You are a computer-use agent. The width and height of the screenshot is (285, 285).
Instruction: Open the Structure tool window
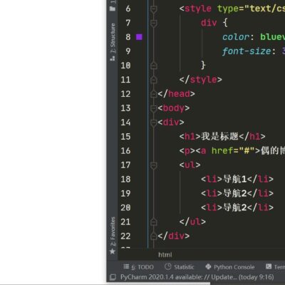(x=113, y=38)
